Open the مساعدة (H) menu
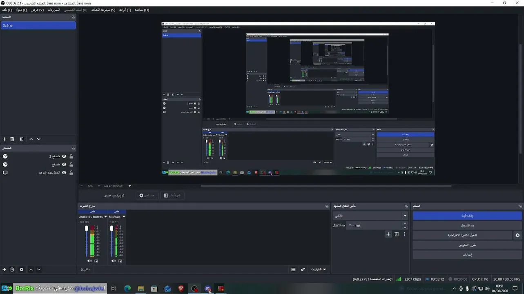 point(142,10)
